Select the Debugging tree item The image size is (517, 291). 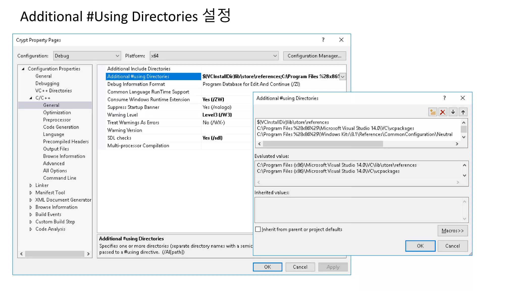pyautogui.click(x=47, y=83)
